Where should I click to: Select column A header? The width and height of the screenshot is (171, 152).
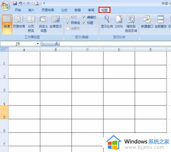point(24,50)
